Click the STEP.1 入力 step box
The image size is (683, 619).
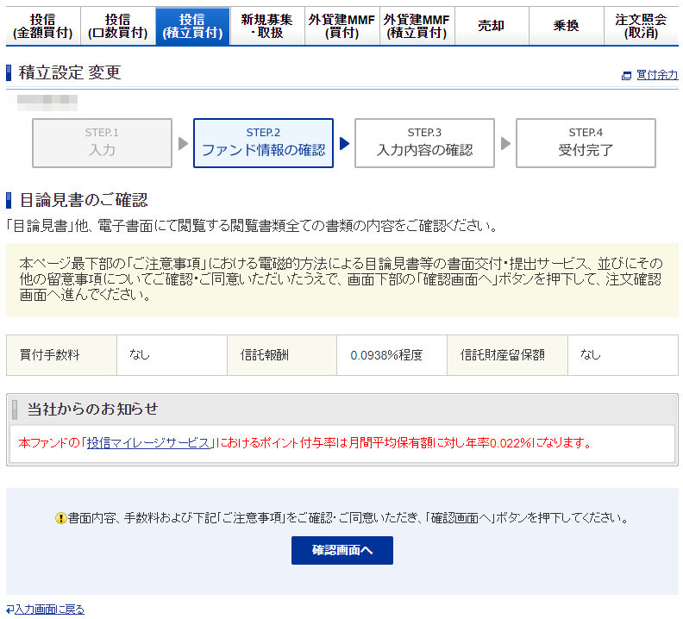[x=102, y=142]
